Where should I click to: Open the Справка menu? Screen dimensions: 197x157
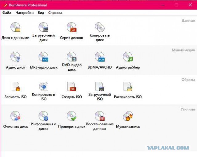pos(55,13)
